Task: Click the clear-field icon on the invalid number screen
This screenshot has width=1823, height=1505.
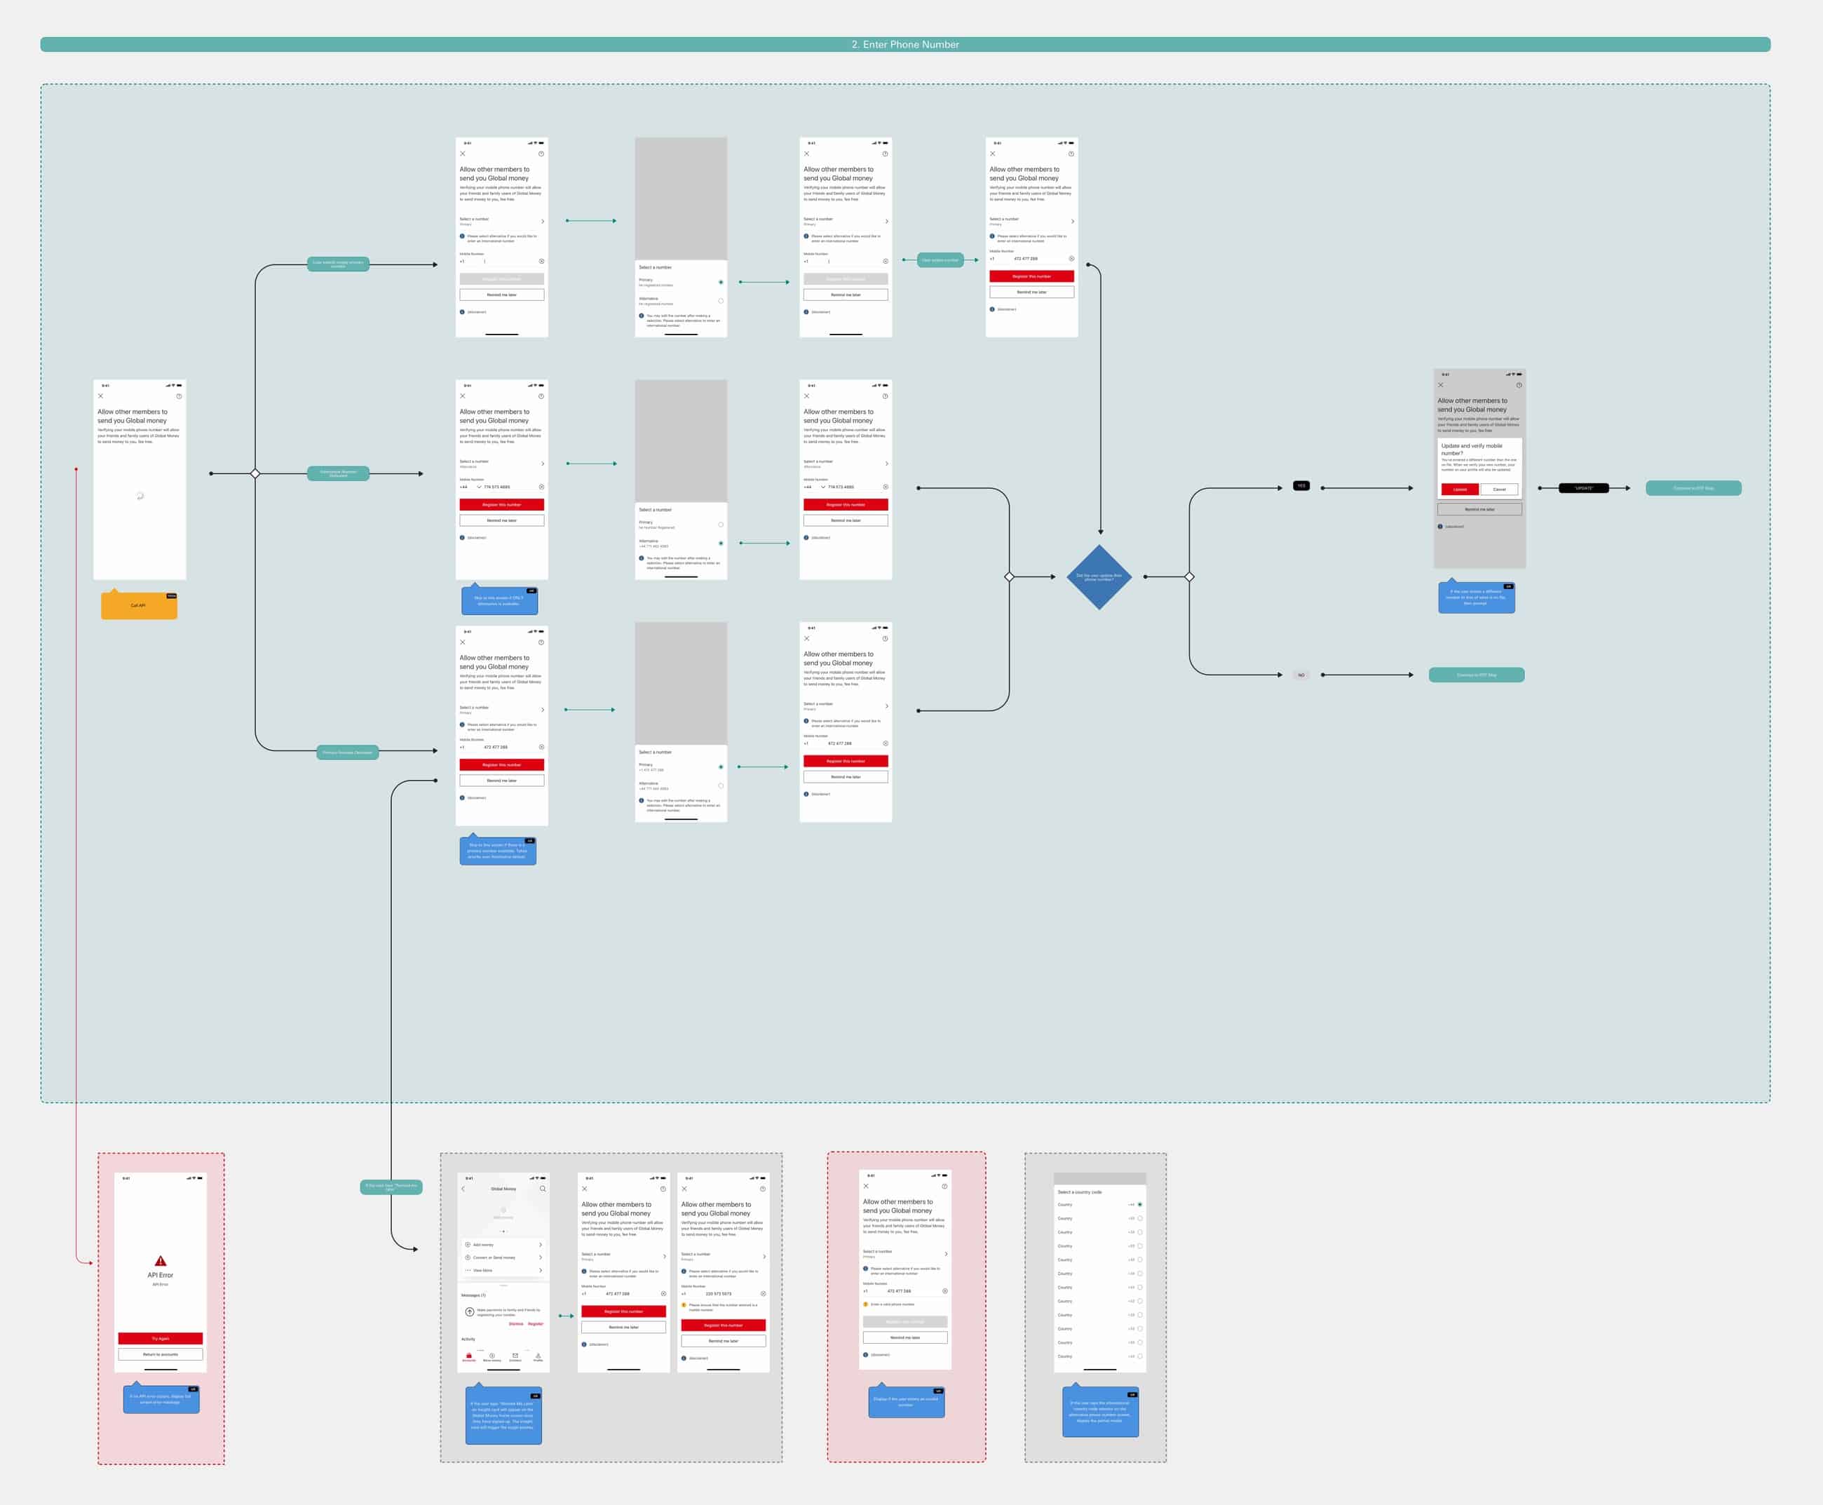Action: click(945, 1291)
